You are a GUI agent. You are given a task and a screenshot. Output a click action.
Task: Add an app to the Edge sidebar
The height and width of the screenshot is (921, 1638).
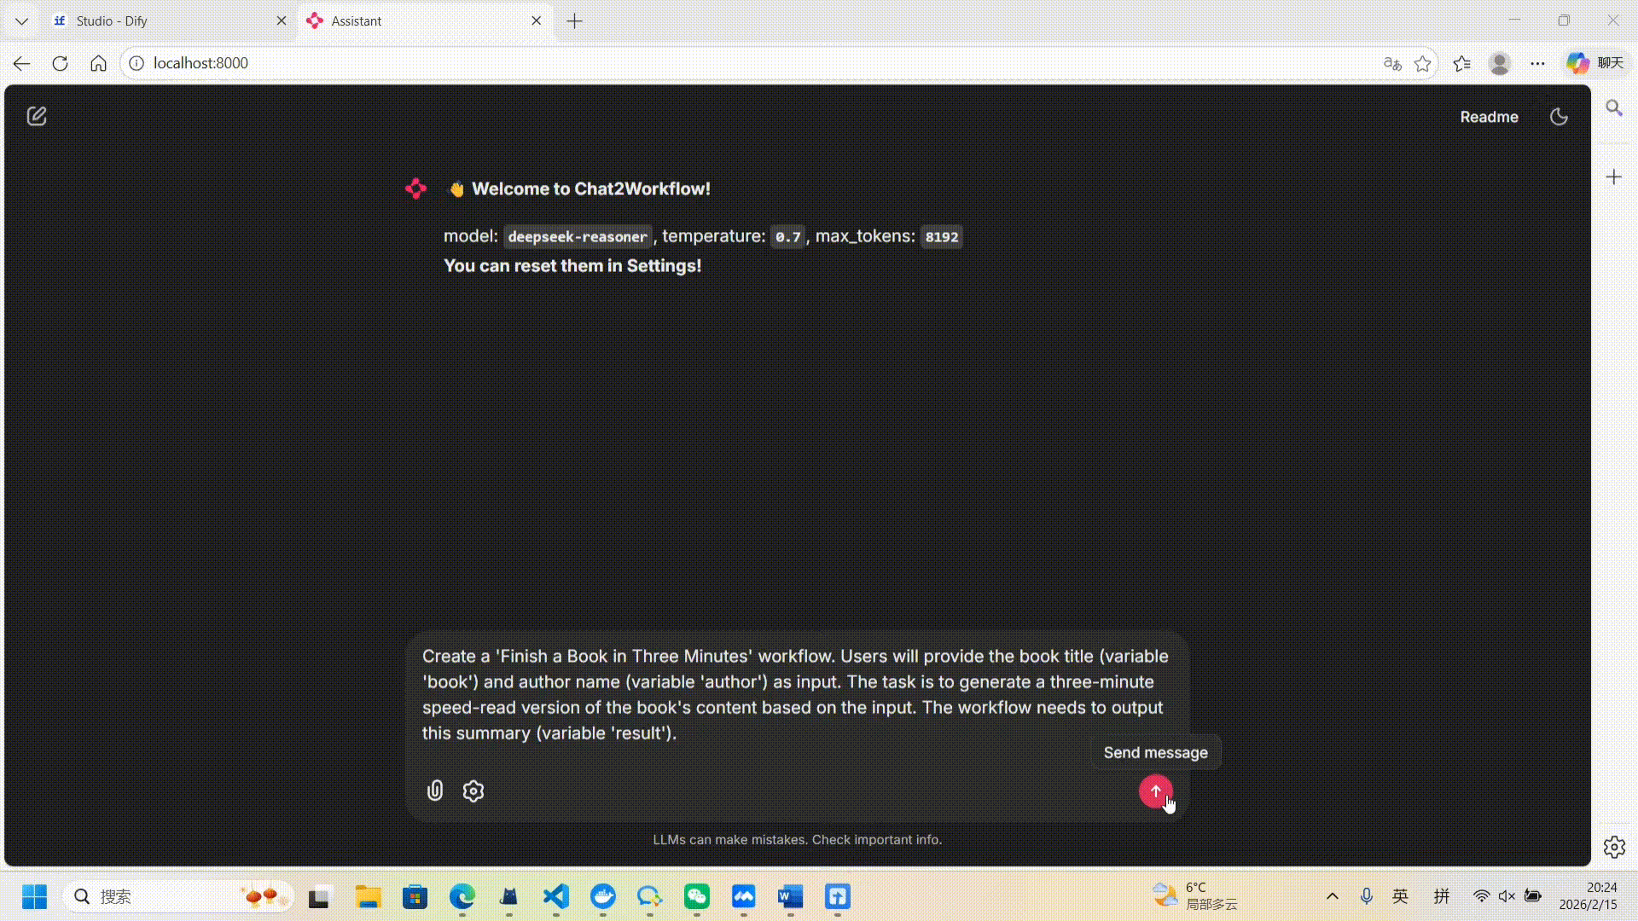(x=1614, y=177)
